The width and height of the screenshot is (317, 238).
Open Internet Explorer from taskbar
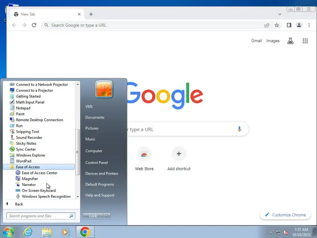click(28, 232)
